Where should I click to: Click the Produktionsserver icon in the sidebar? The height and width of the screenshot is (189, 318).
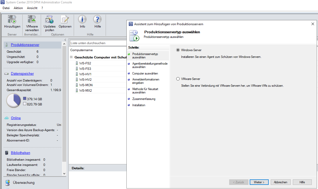(x=6, y=45)
